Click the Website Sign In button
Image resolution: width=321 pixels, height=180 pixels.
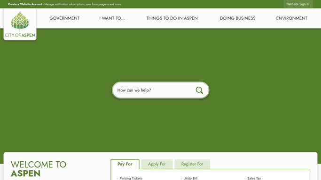[298, 4]
